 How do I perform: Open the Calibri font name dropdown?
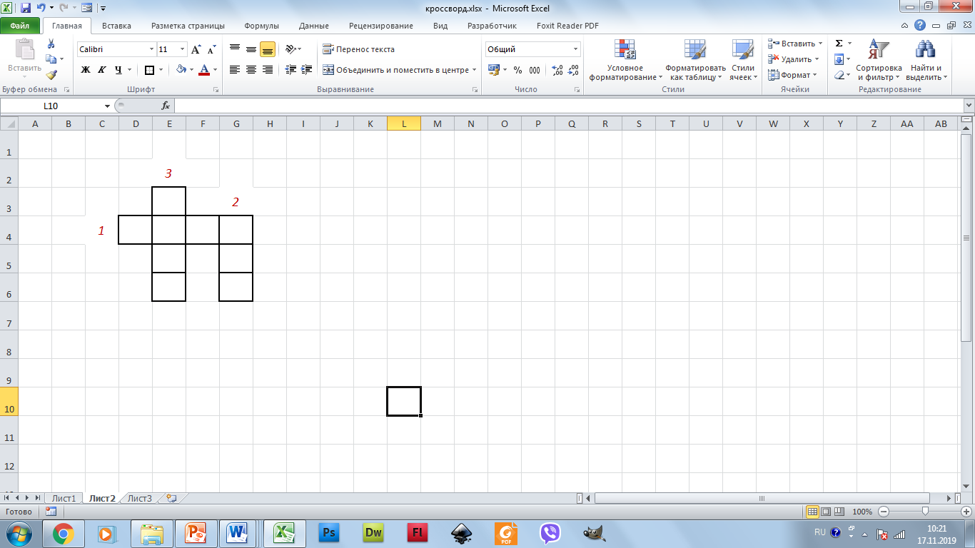point(151,49)
